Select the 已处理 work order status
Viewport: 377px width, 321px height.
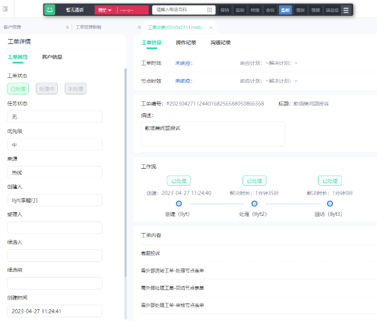click(x=18, y=89)
